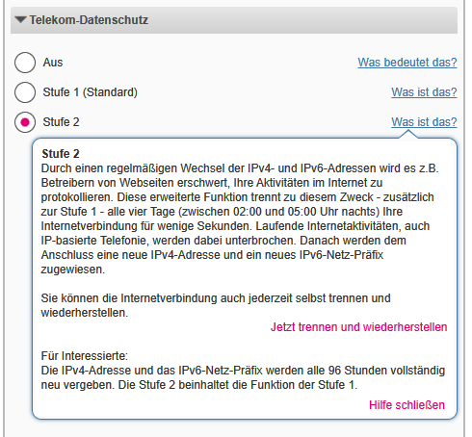Click the Aus option label
The width and height of the screenshot is (472, 437).
coord(53,63)
